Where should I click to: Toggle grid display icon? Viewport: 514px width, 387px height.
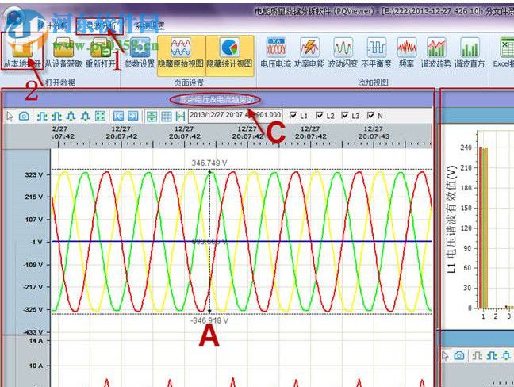point(167,116)
